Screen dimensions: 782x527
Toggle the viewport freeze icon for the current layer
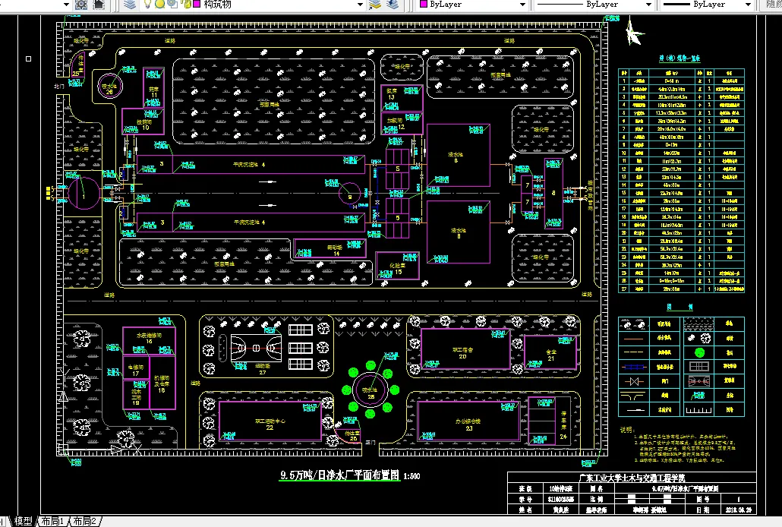tap(172, 4)
